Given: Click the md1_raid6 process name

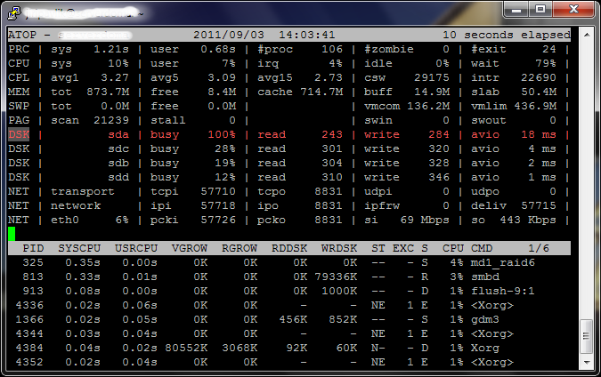Looking at the screenshot, I should coord(503,262).
